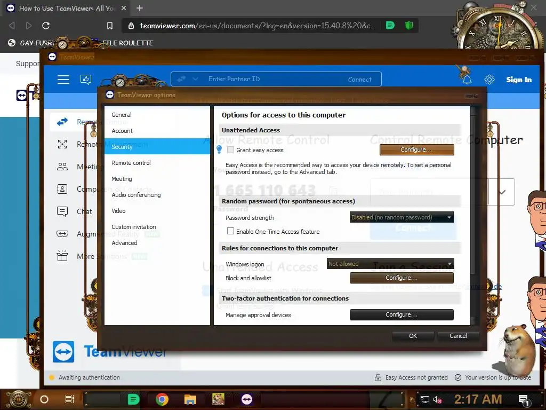Configure Block and allowlist
Screen dimensions: 546x410
[402, 278]
